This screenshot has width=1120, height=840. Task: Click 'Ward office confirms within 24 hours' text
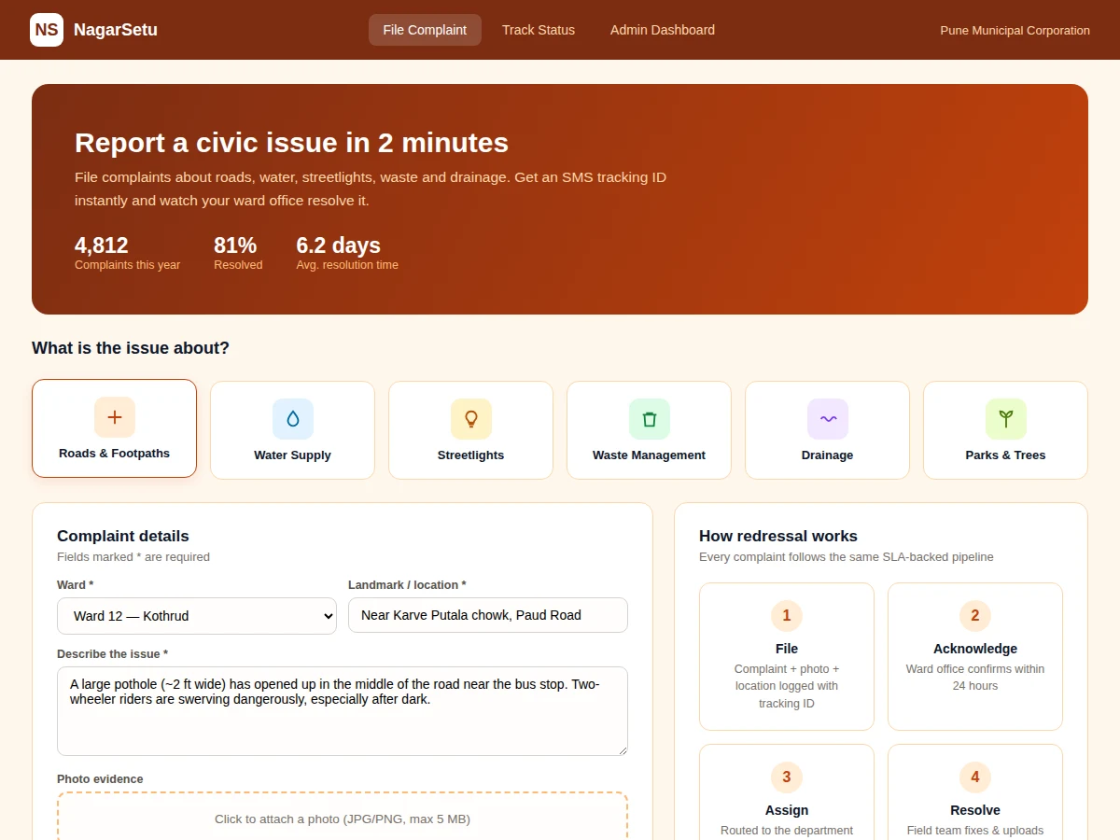coord(975,678)
